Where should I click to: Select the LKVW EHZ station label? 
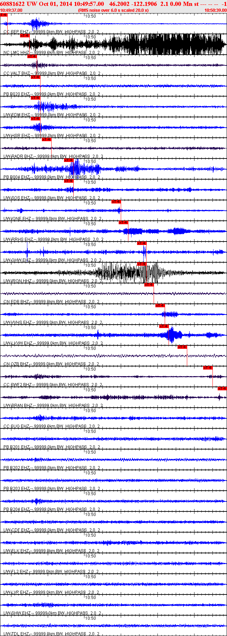[53, 343]
